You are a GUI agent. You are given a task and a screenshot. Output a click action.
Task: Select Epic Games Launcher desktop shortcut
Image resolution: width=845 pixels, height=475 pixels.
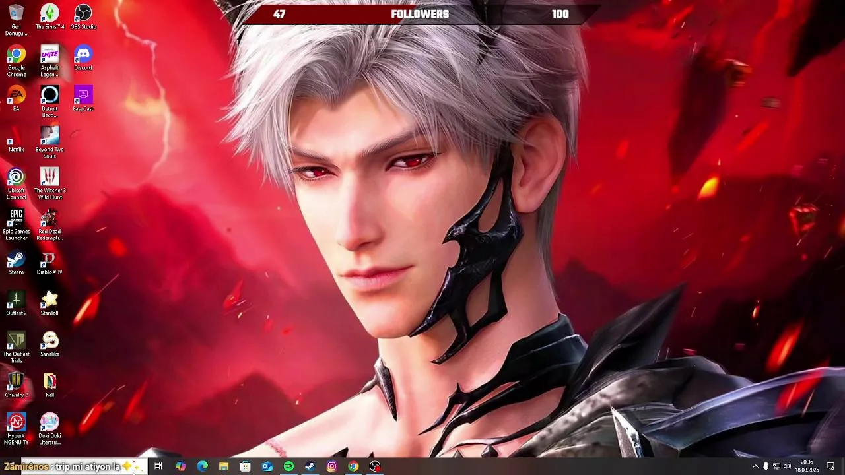coord(17,224)
